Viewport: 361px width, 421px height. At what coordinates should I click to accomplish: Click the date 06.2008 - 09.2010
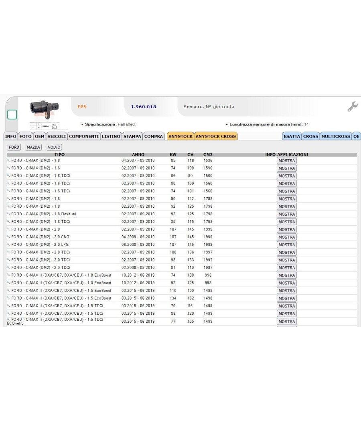point(138,245)
